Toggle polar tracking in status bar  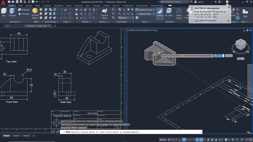click(184, 140)
